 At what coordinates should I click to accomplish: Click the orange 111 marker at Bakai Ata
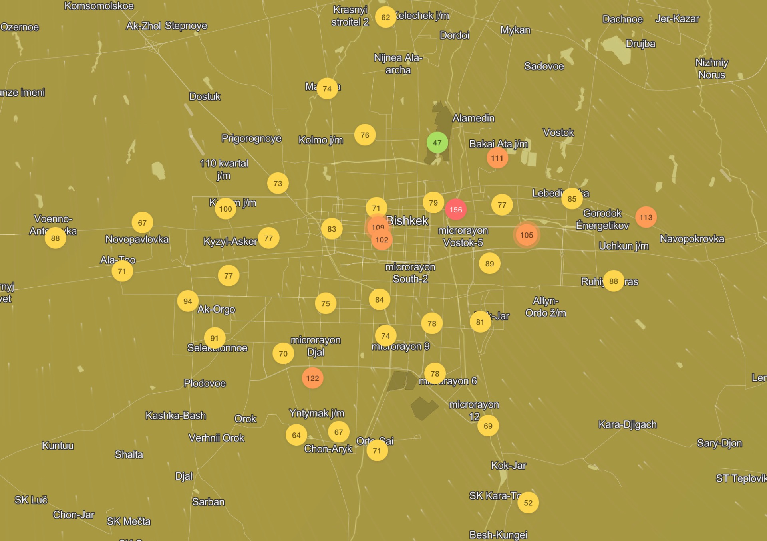coord(497,158)
